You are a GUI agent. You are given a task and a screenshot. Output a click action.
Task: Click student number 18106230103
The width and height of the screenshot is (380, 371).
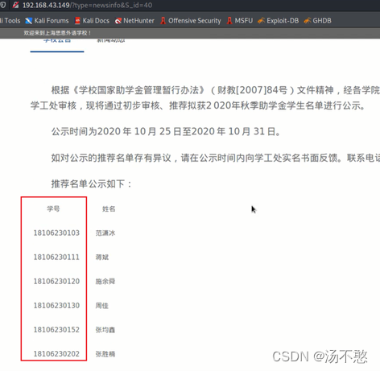pyautogui.click(x=56, y=233)
